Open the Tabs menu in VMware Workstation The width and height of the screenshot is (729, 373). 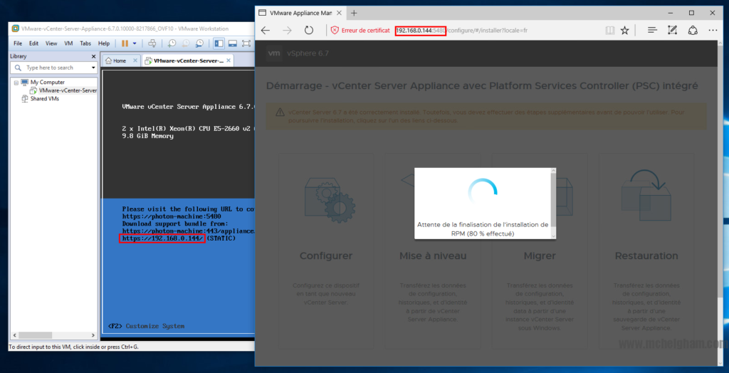tap(85, 43)
